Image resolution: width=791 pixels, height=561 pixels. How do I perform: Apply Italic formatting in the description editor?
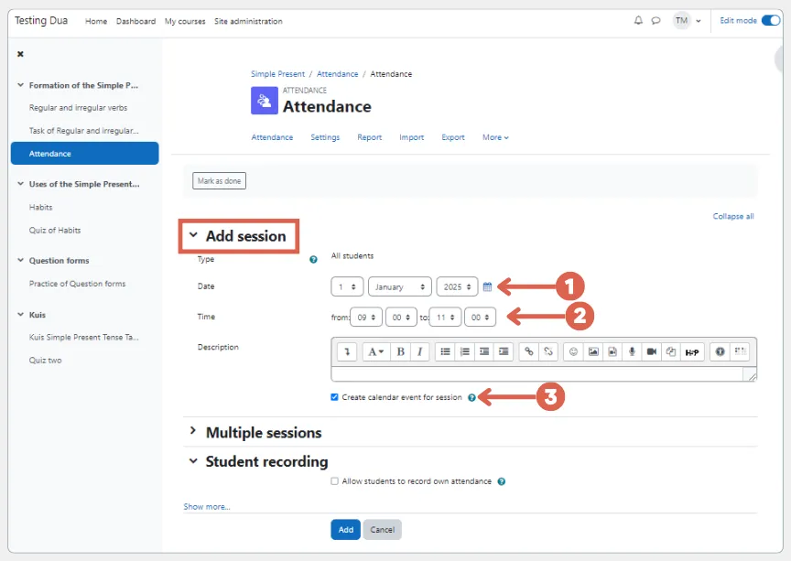pos(418,351)
